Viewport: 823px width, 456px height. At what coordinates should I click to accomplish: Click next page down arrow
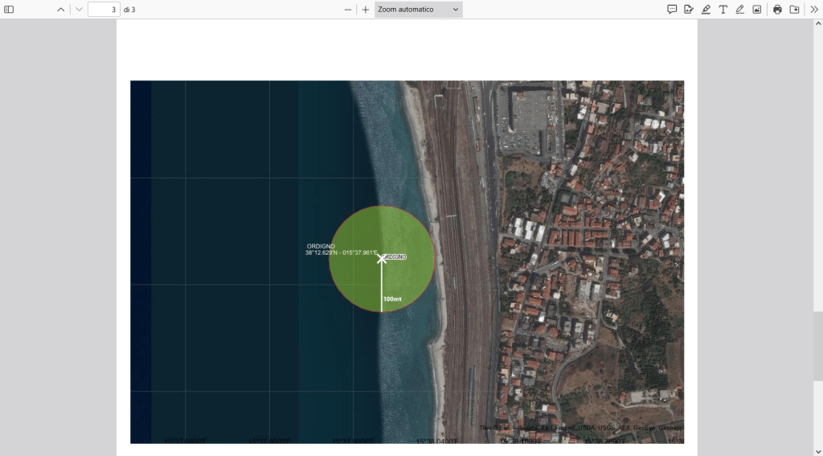[79, 10]
